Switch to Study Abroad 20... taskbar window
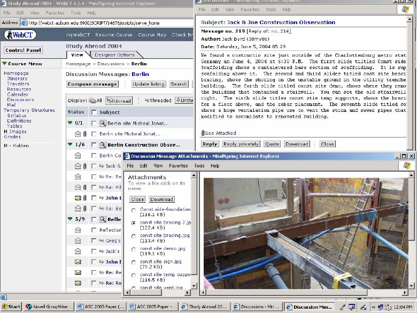Image resolution: width=417 pixels, height=313 pixels. (x=205, y=307)
